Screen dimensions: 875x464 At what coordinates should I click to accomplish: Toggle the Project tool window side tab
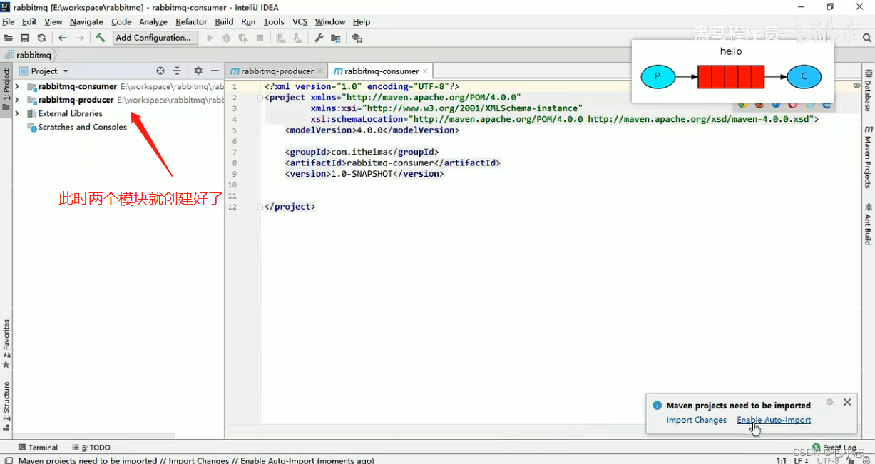[x=6, y=88]
